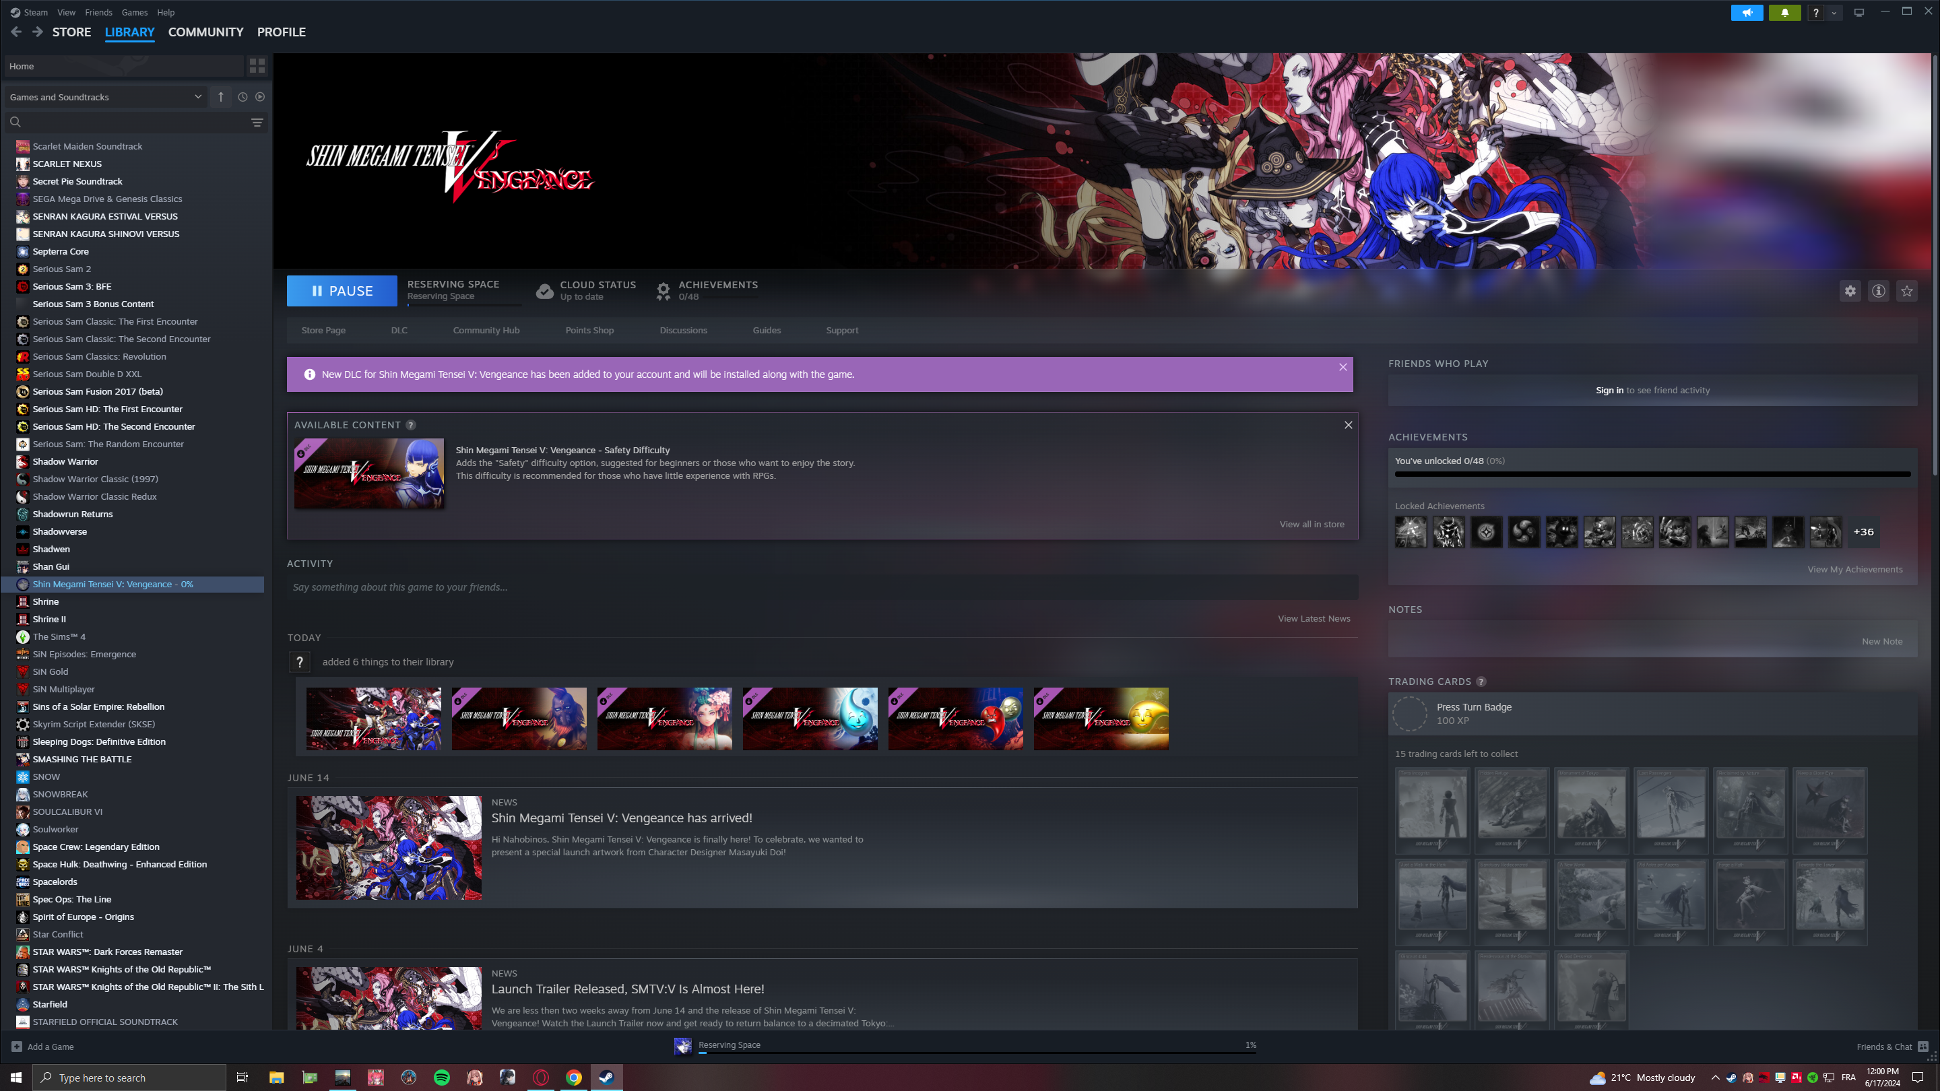Click the activity comment field

(x=822, y=587)
